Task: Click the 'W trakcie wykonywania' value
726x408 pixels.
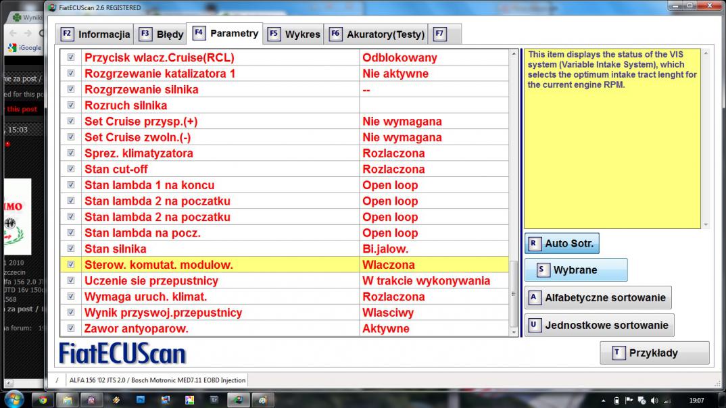Action: [426, 281]
